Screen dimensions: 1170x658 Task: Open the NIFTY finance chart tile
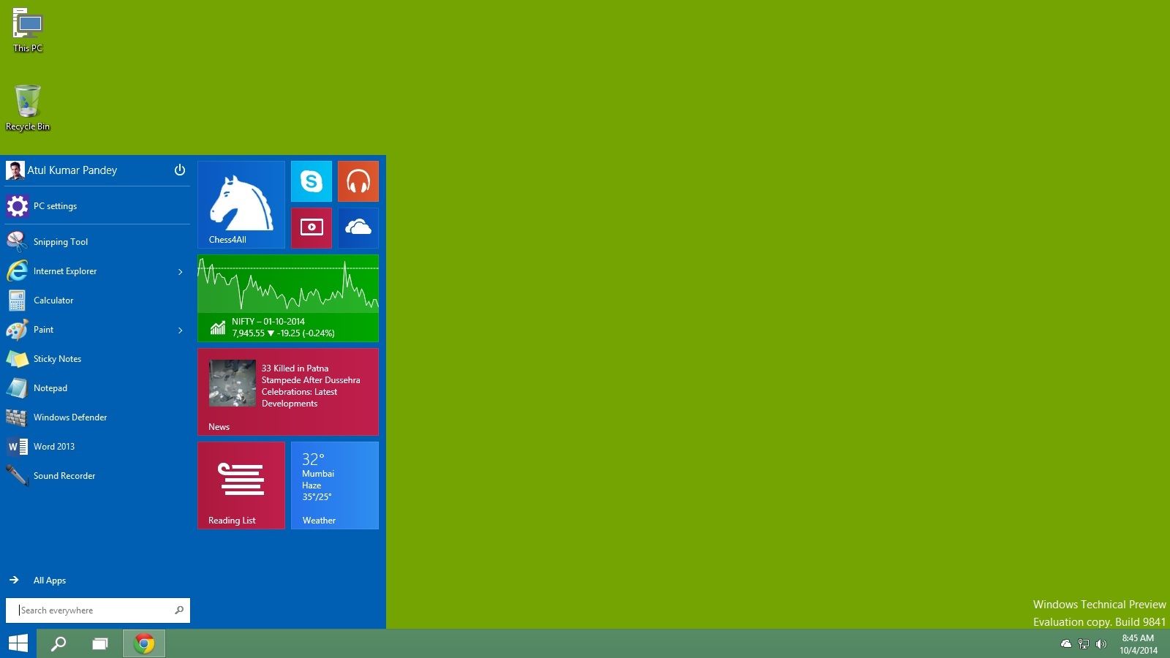pos(288,298)
